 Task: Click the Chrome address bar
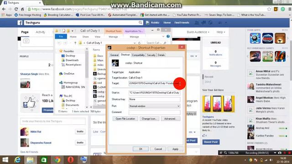click(147, 9)
